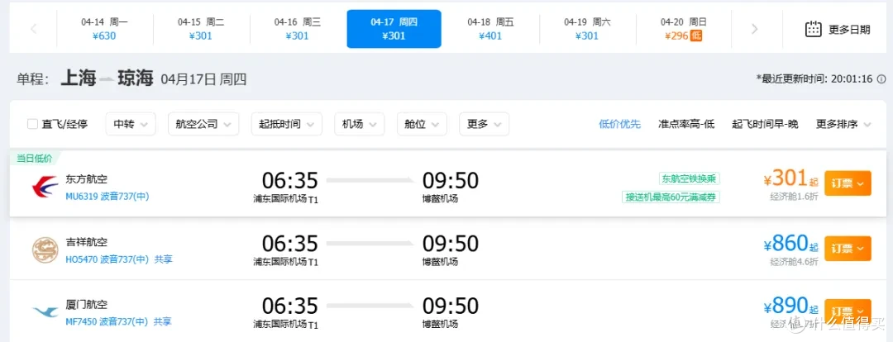Select the 04-20 周日 ¥296 lowest date tab

(684, 28)
